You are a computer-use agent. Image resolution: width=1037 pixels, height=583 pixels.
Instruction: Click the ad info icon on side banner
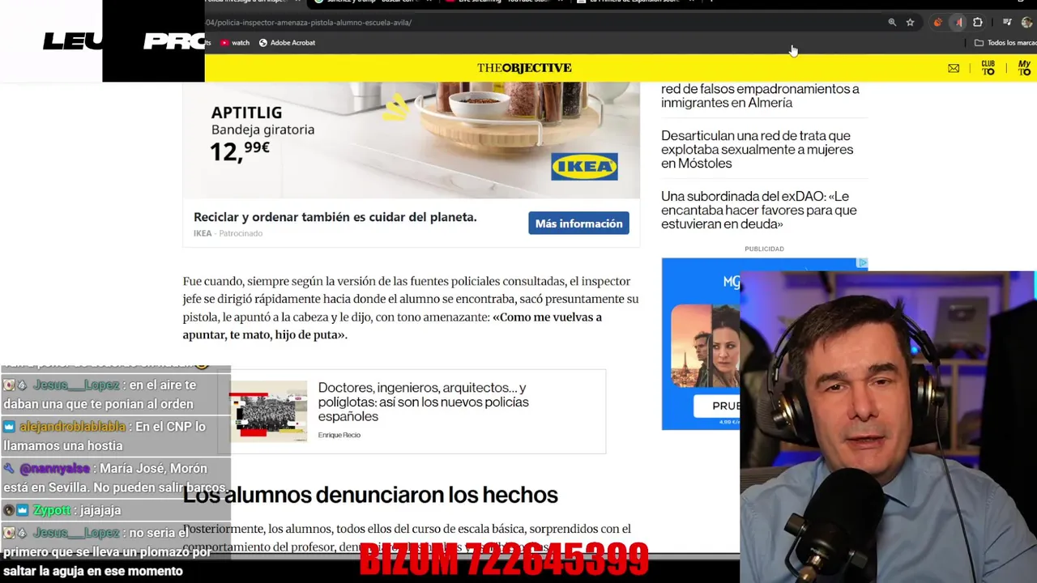(x=863, y=263)
